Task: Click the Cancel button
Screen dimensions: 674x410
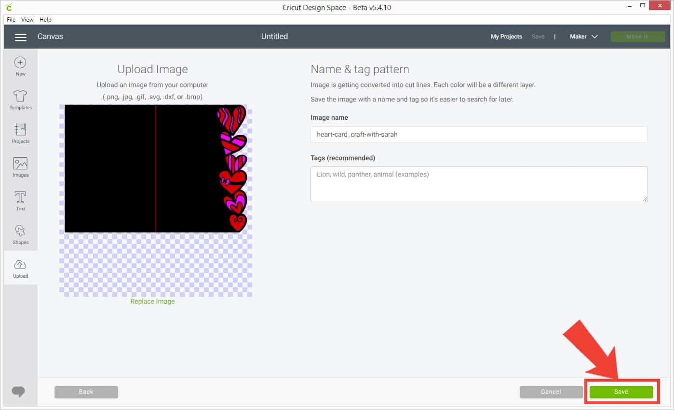Action: 551,392
